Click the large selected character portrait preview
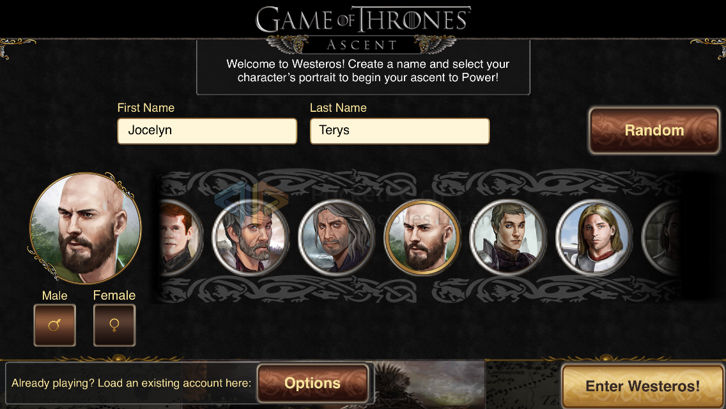This screenshot has width=726, height=409. coord(85,228)
